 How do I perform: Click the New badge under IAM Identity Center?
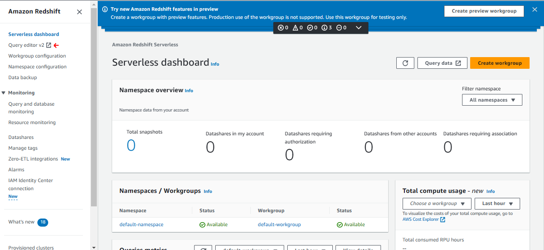[13, 196]
